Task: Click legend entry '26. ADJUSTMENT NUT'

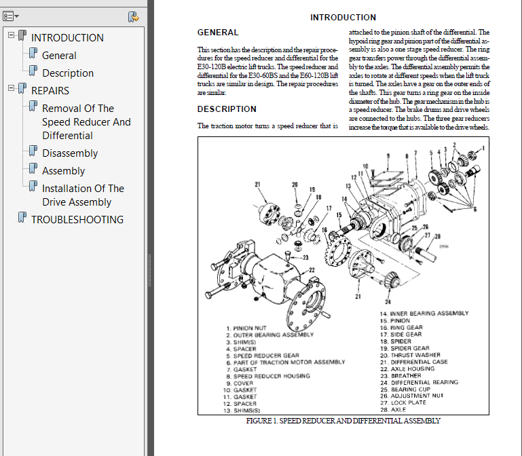Action: click(x=412, y=396)
